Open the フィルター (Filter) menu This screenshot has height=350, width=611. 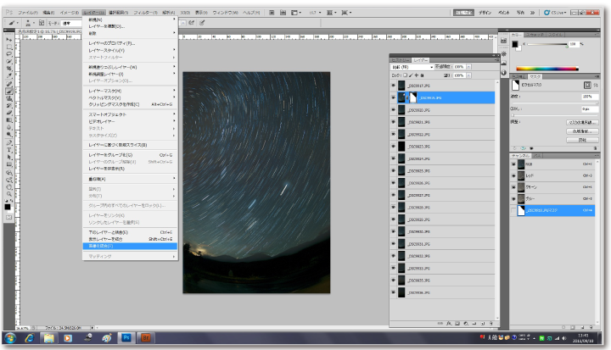145,14
